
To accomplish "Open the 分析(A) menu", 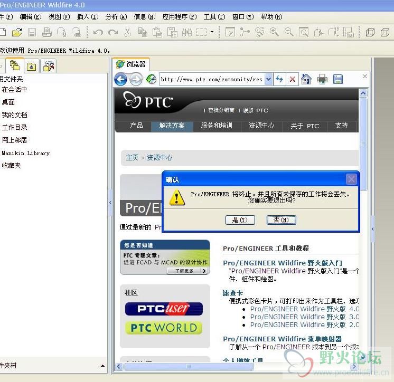I will (x=116, y=17).
